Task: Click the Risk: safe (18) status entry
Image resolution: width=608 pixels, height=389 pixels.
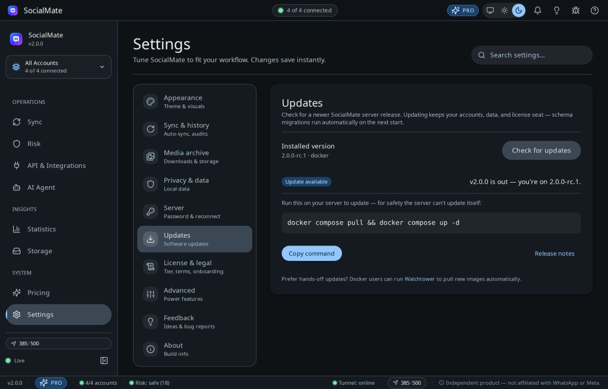Action: (x=149, y=383)
